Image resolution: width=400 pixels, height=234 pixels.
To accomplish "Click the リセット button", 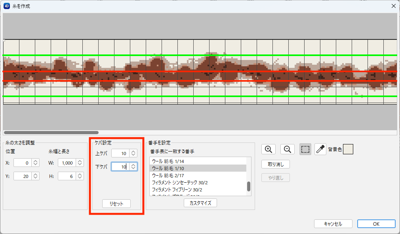I will [x=116, y=204].
